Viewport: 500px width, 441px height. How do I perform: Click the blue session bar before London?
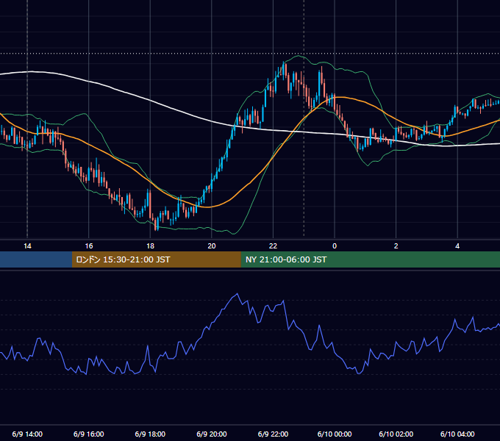[36, 259]
